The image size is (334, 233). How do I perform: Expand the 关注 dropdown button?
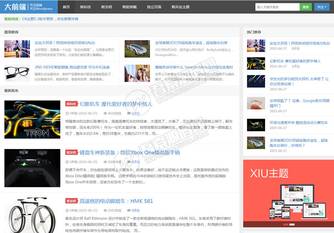click(x=321, y=7)
